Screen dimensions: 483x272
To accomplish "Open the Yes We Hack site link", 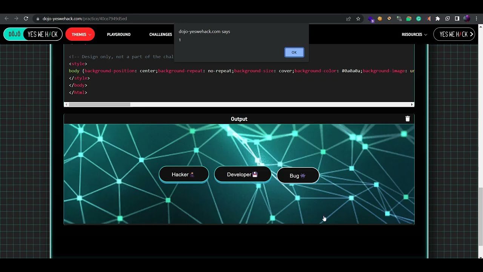I will tap(454, 34).
